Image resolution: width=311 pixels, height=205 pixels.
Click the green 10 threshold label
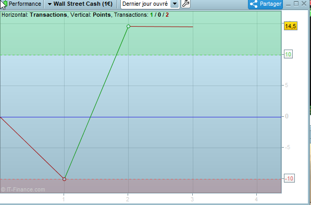tap(288, 54)
